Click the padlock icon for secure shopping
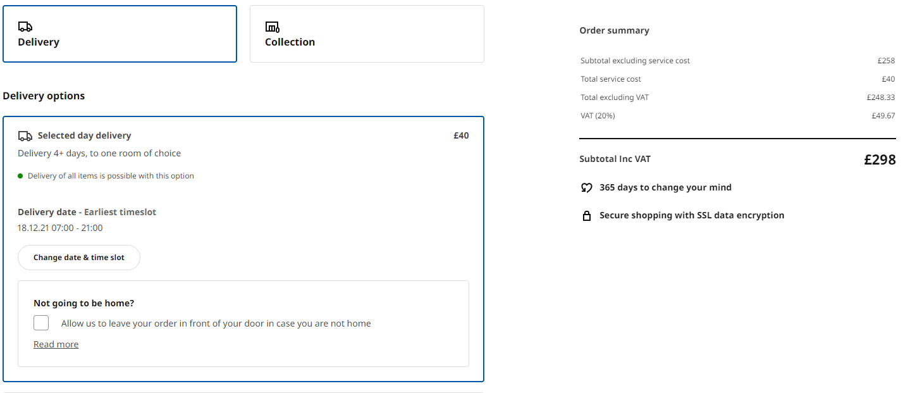Viewport: 915px width, 393px height. (x=587, y=215)
